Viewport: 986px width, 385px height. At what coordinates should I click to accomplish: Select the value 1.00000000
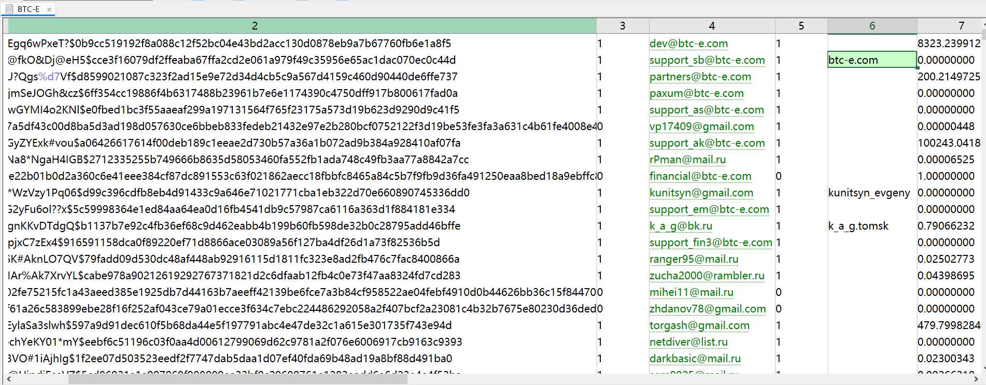[946, 176]
